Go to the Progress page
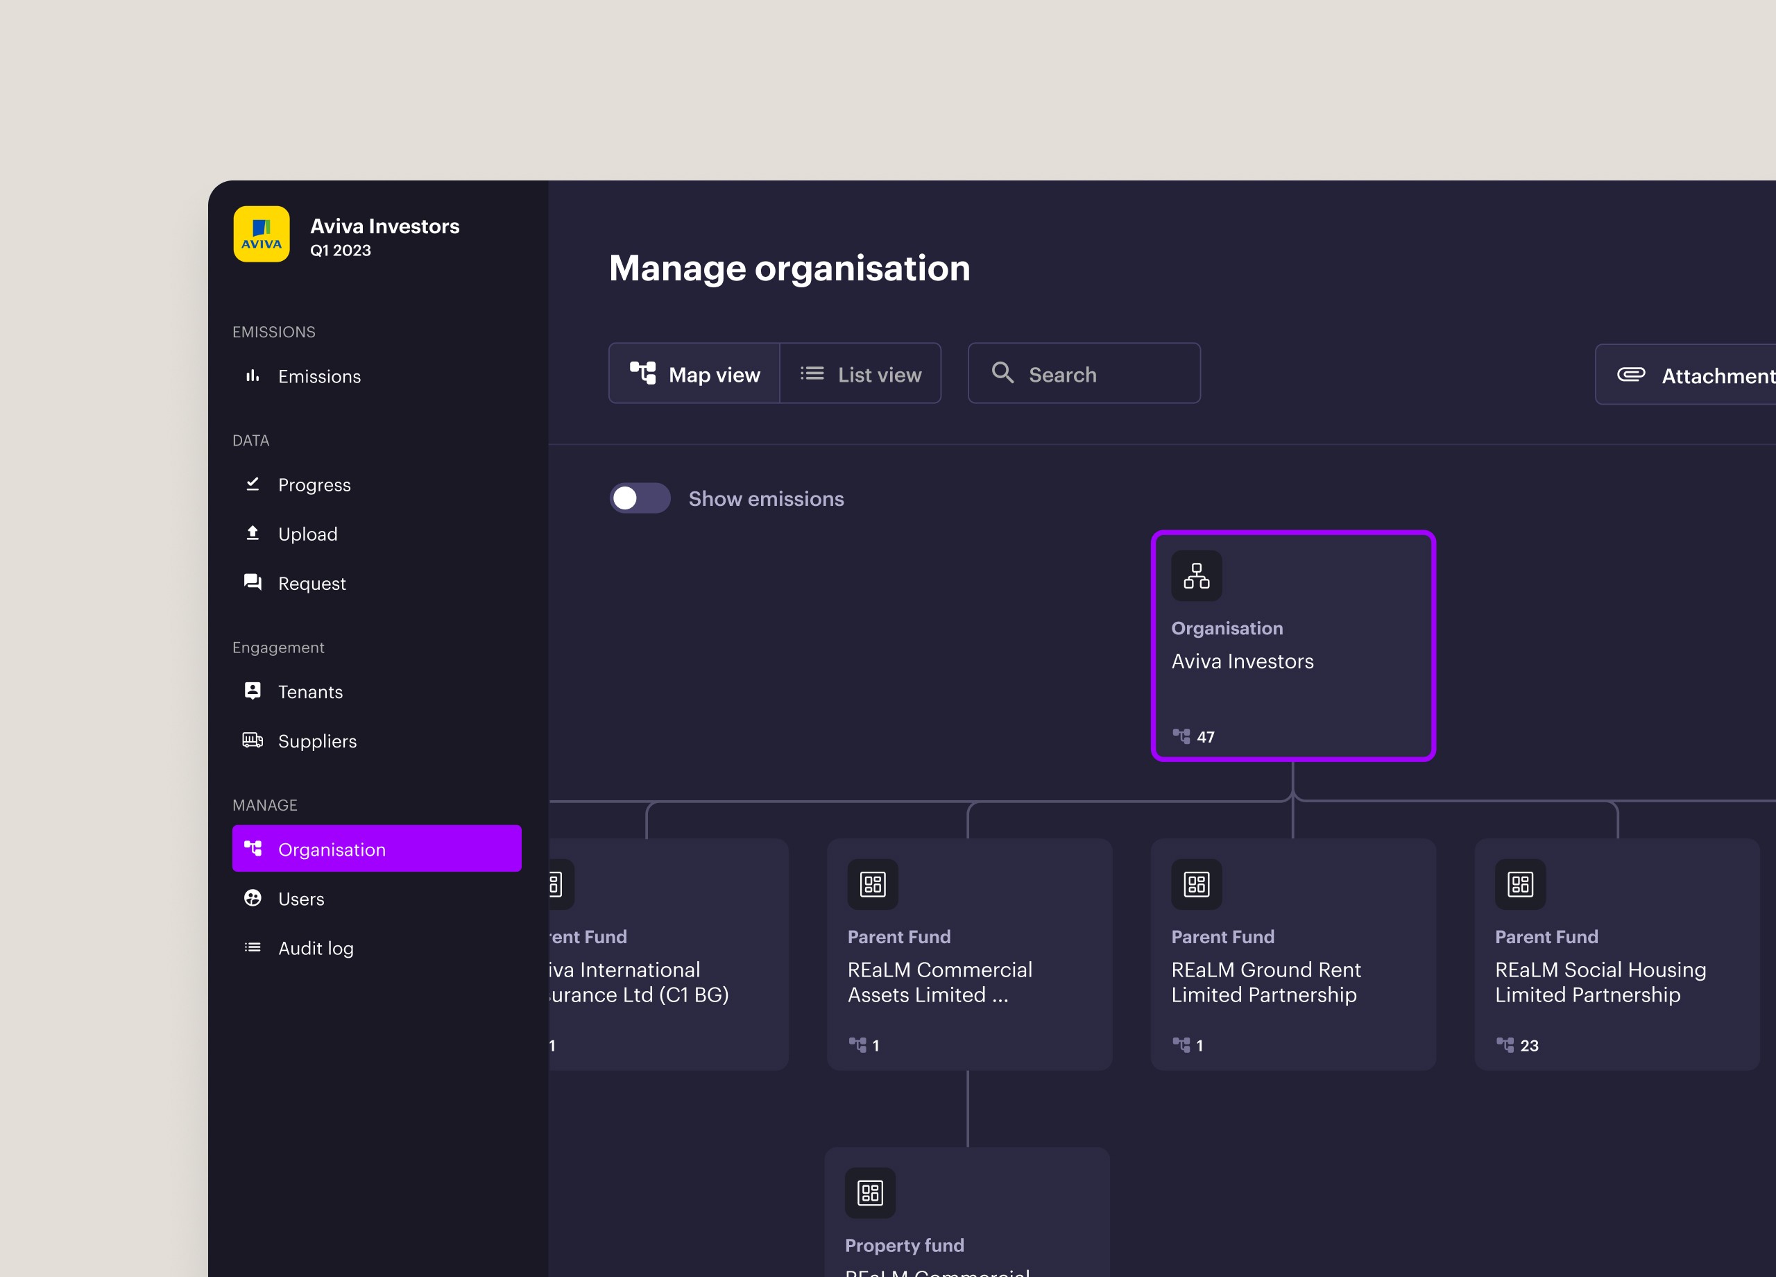Image resolution: width=1776 pixels, height=1277 pixels. [313, 485]
